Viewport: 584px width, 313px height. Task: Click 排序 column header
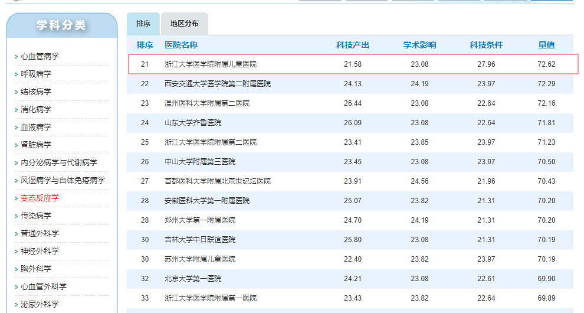tap(145, 45)
